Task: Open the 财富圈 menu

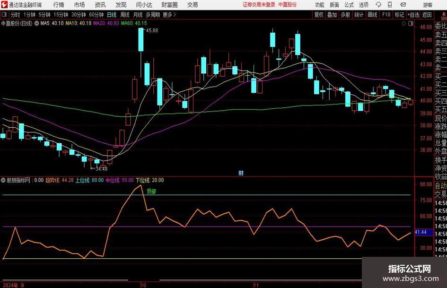Action: tap(169, 5)
